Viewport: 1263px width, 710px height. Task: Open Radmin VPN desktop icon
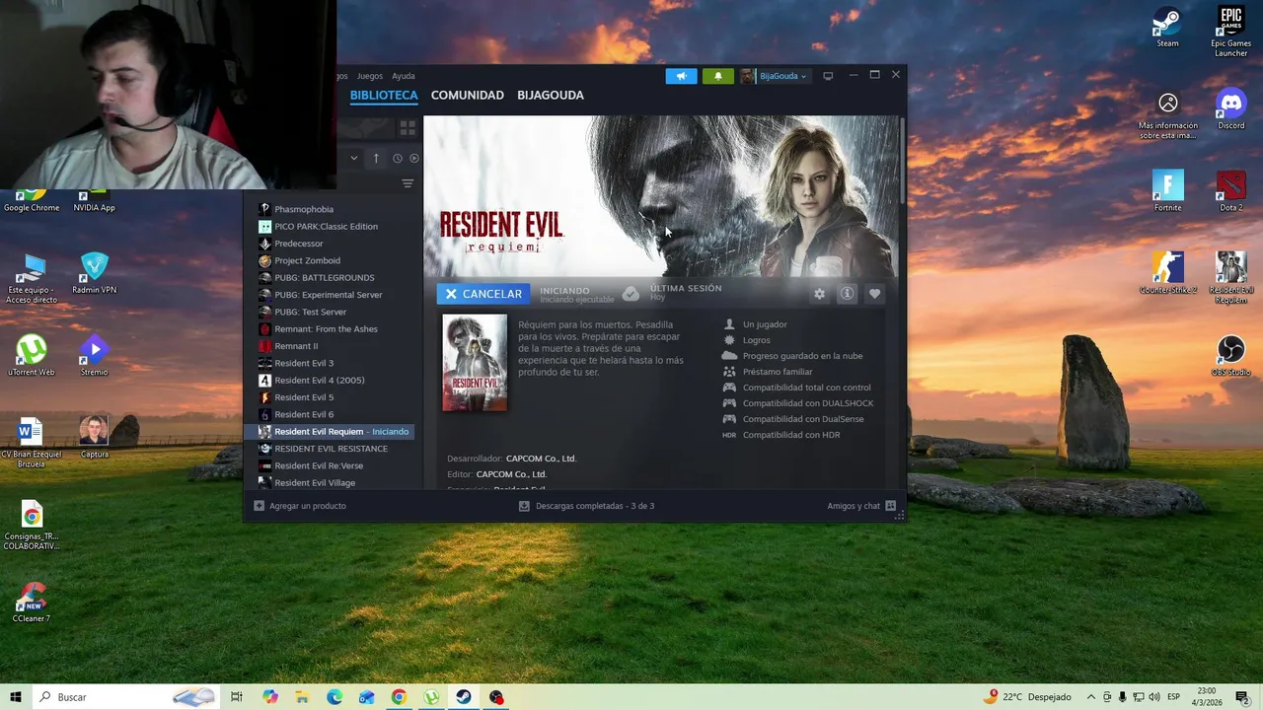pyautogui.click(x=95, y=273)
